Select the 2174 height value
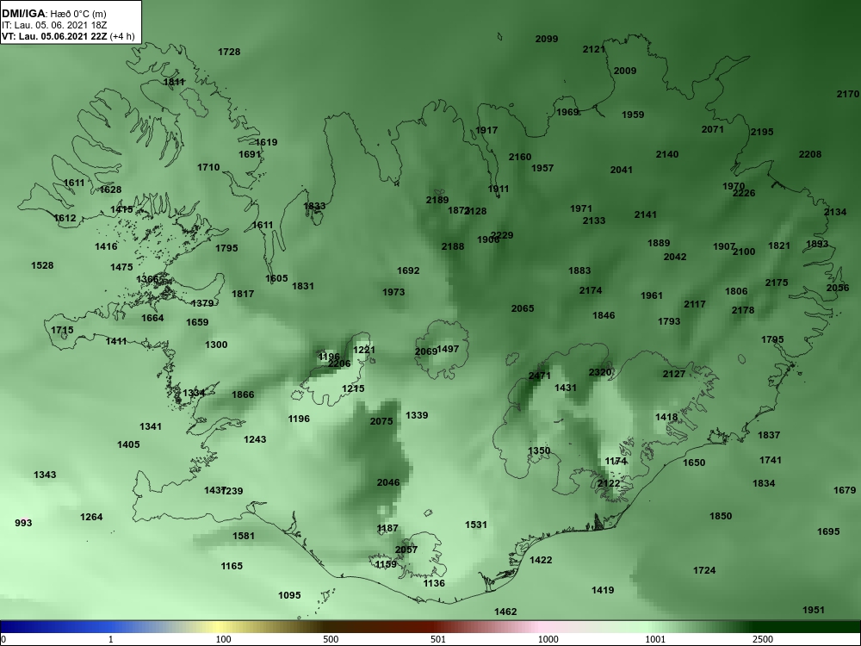Screen dimensions: 861x646 pyautogui.click(x=591, y=290)
